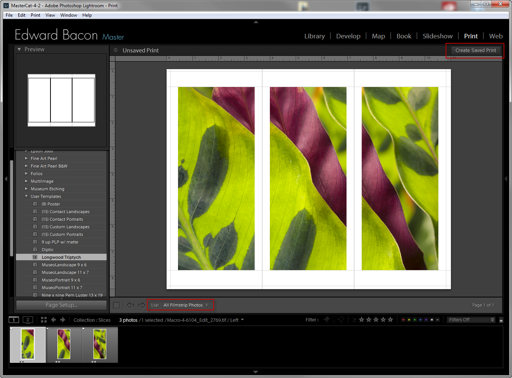Filter by three star rating
This screenshot has height=378, width=512.
376,319
